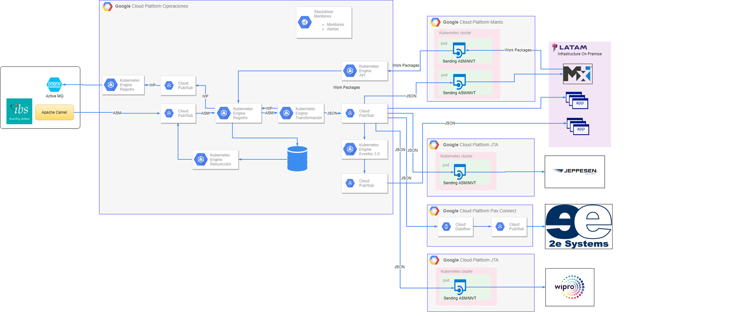
Task: Select the Jeppesen logo box
Action: coord(575,172)
